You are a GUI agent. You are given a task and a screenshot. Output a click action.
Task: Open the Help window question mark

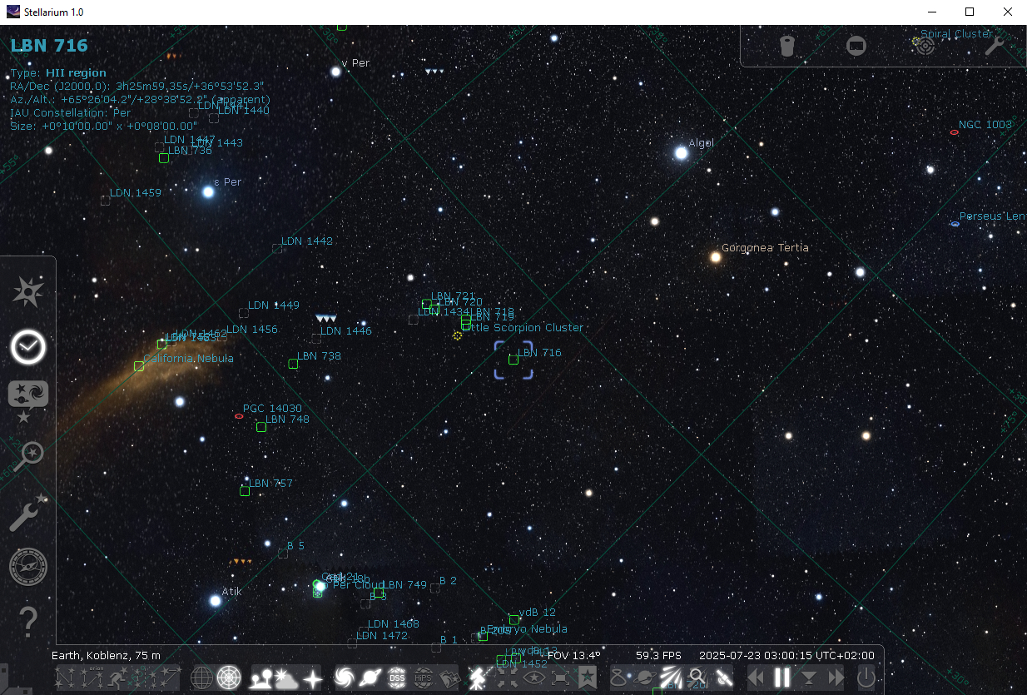pos(28,621)
